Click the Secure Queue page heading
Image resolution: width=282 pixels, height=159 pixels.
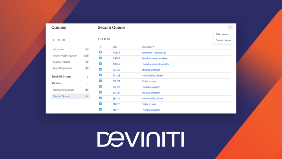(111, 27)
